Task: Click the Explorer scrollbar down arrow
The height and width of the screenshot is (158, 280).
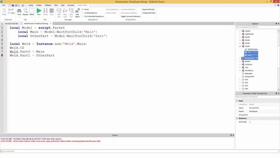Action: [x=279, y=90]
